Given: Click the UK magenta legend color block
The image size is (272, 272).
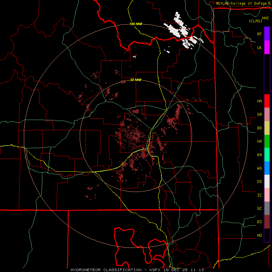Looking at the screenshot, I should (267, 47).
